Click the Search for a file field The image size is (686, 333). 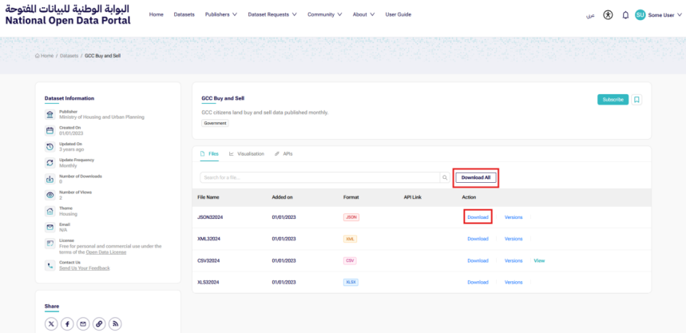pyautogui.click(x=319, y=177)
